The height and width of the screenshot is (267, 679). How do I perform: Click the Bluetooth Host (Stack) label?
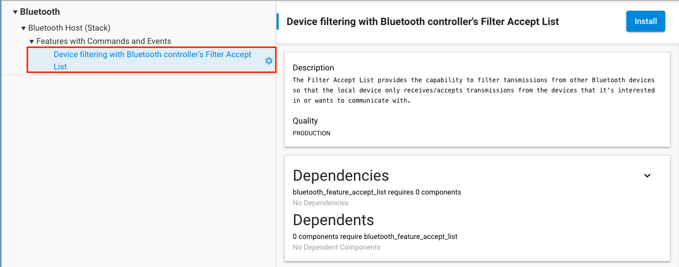[x=70, y=28]
